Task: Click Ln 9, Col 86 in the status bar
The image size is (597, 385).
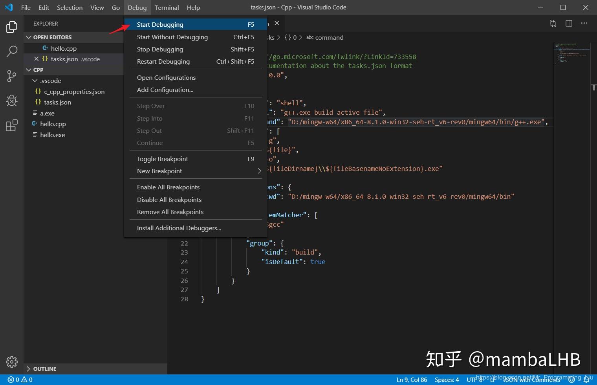Action: point(412,379)
